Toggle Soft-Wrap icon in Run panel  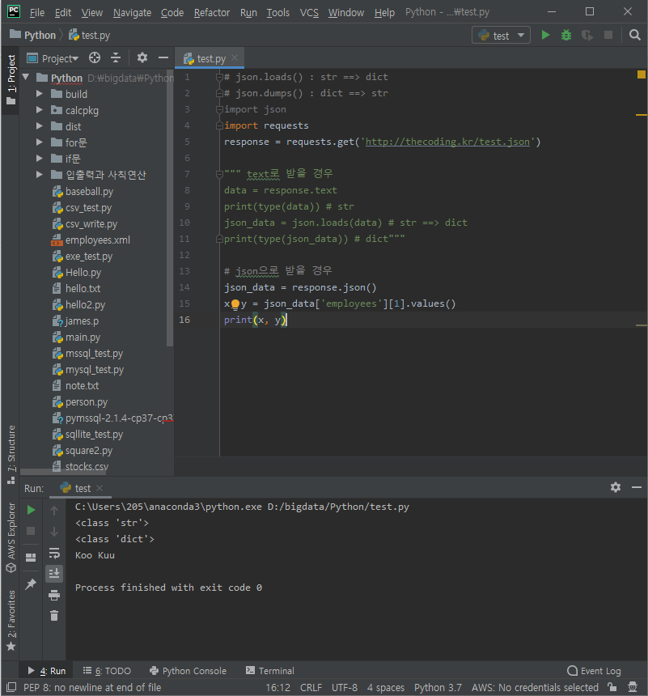[x=54, y=553]
